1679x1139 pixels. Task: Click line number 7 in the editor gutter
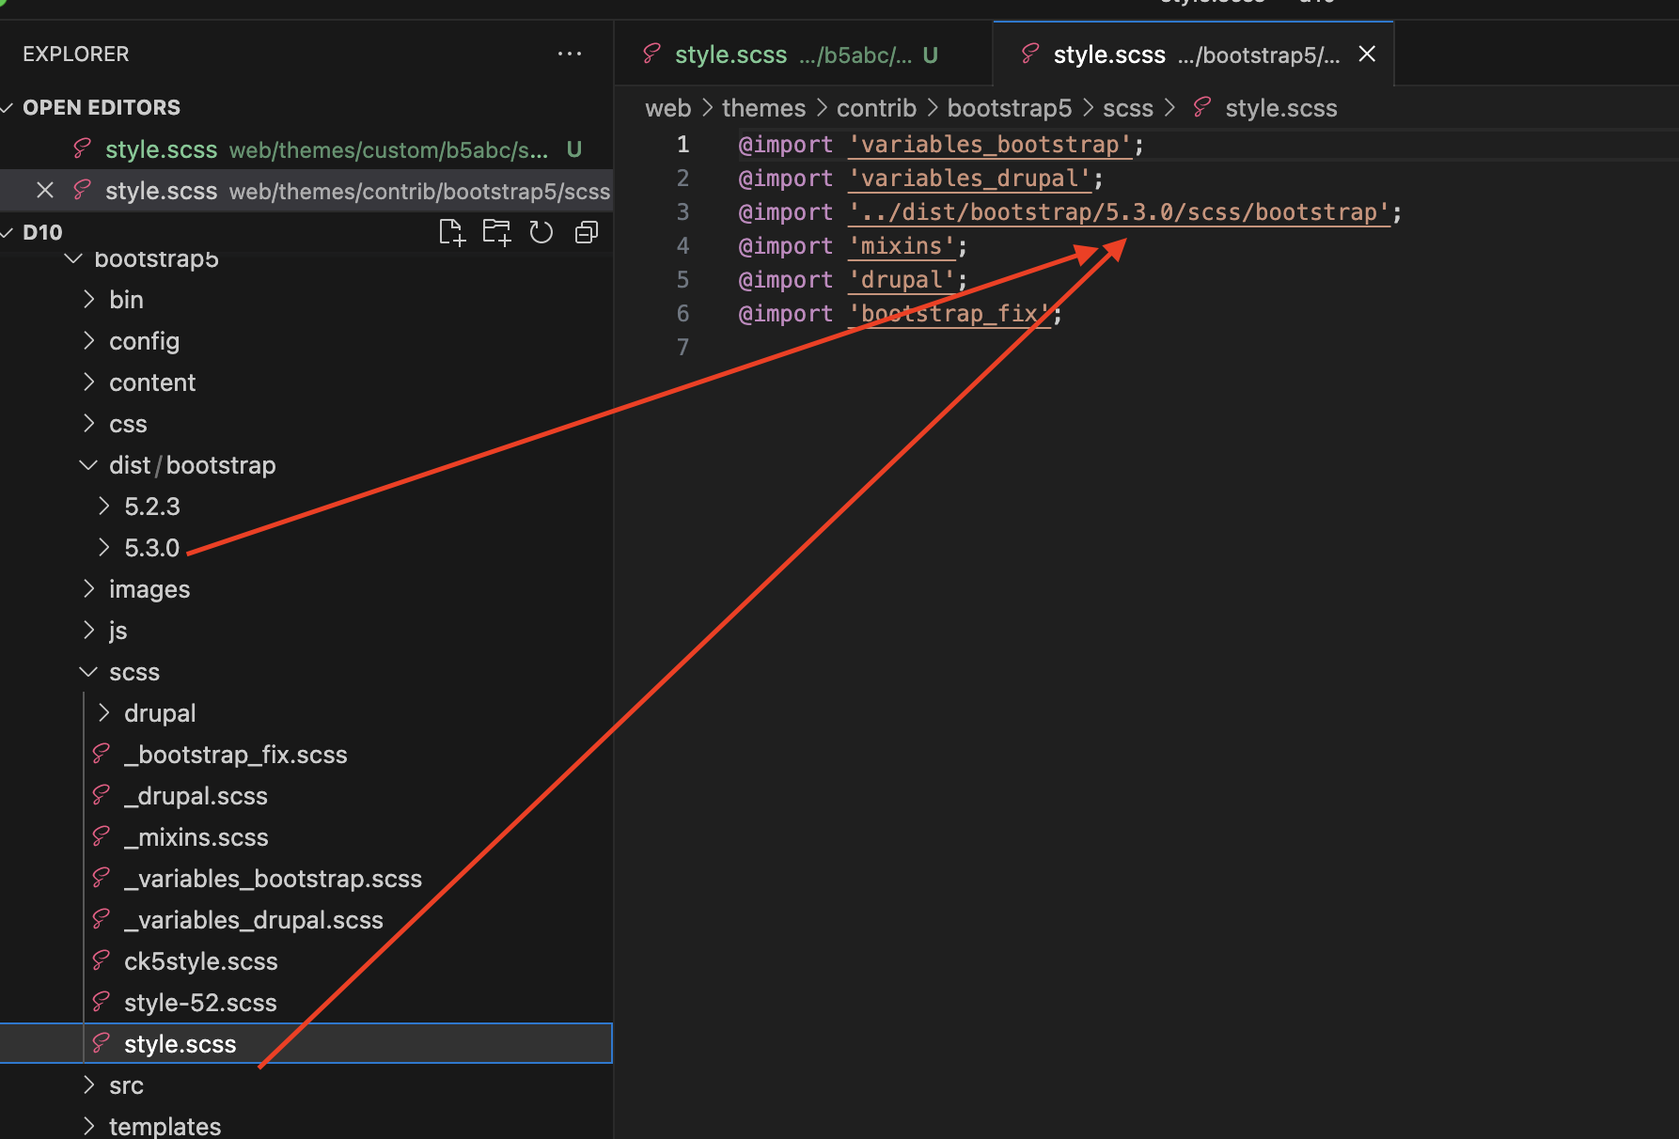pyautogui.click(x=683, y=348)
